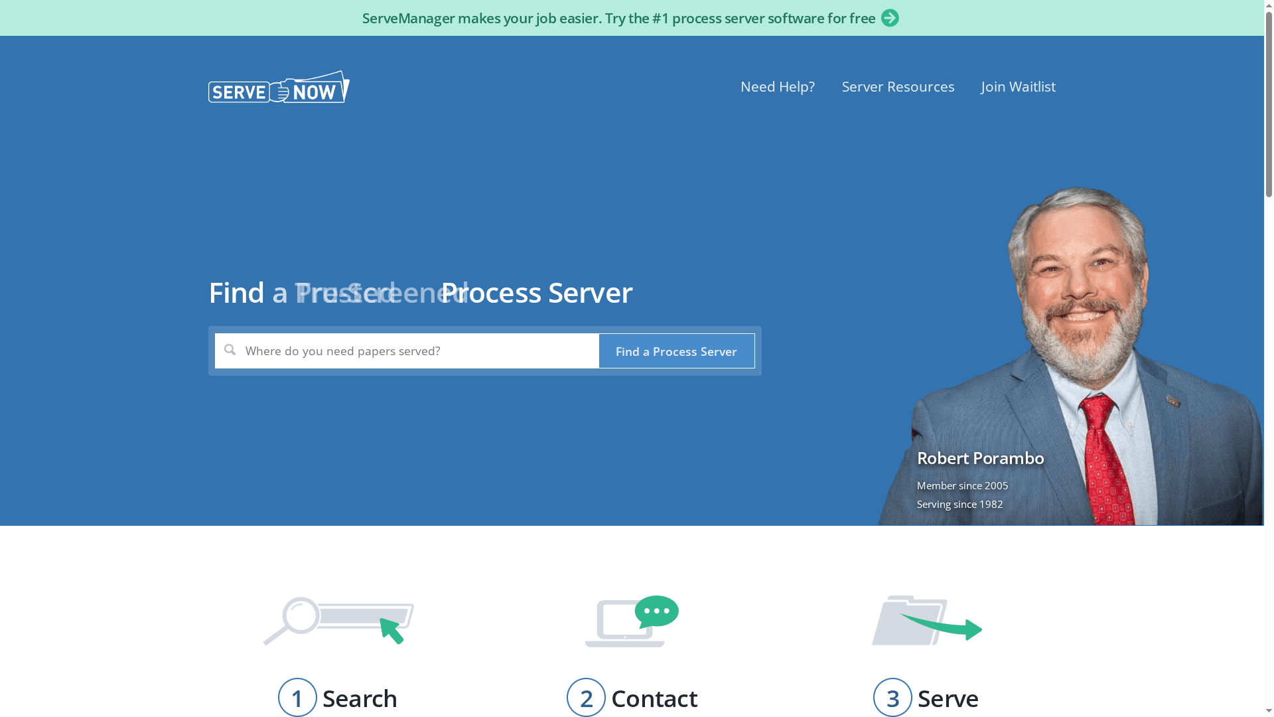Click the numbered circle 2 beside Contact
This screenshot has width=1274, height=717.
[586, 698]
